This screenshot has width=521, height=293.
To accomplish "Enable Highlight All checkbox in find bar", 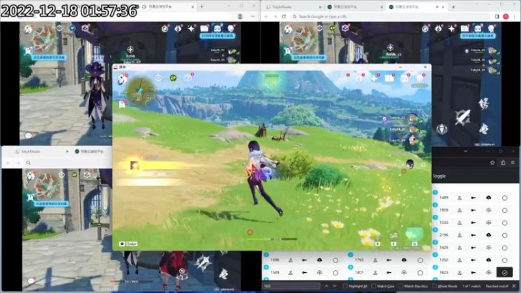I will click(x=345, y=286).
